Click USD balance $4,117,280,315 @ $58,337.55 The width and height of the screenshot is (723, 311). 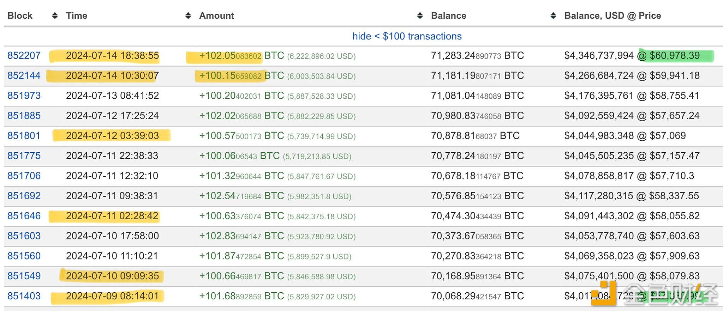click(x=632, y=196)
